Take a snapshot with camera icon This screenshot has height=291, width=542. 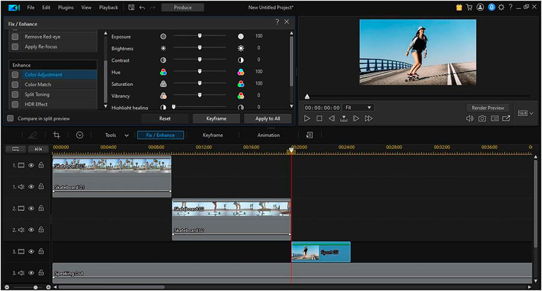point(482,118)
